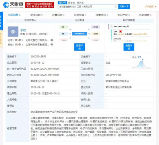Click the 股权结构图 section header
Screen dimensions: 159x145
click(129, 20)
